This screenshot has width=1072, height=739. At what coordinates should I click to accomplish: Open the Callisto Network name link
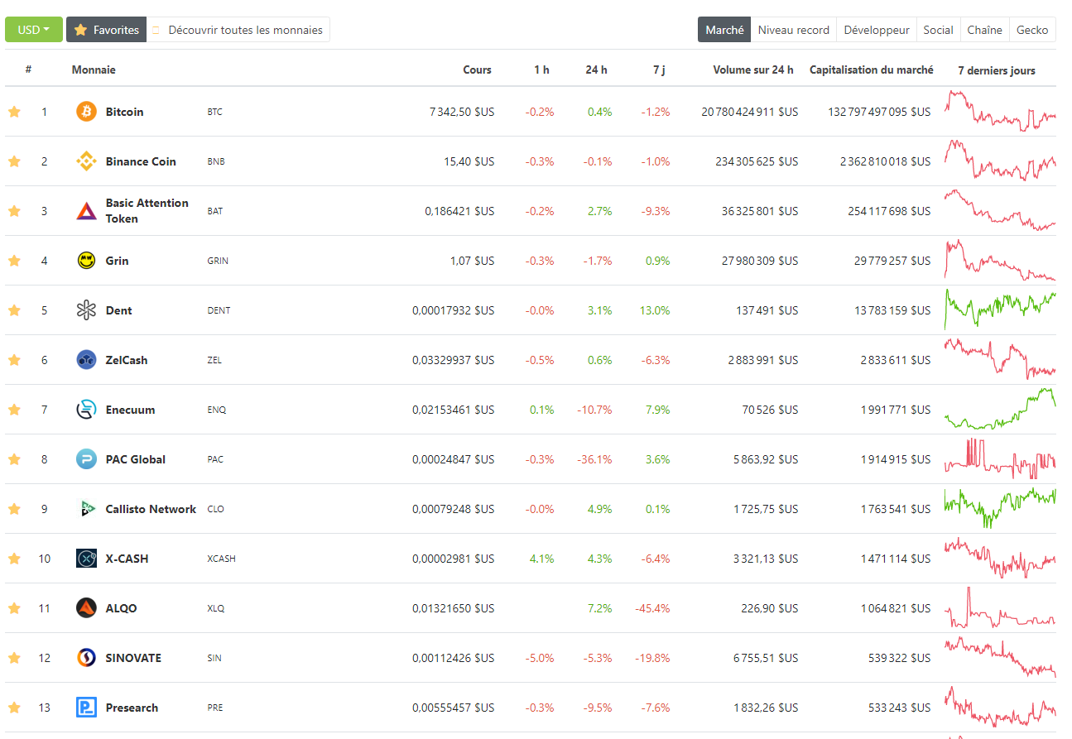151,509
